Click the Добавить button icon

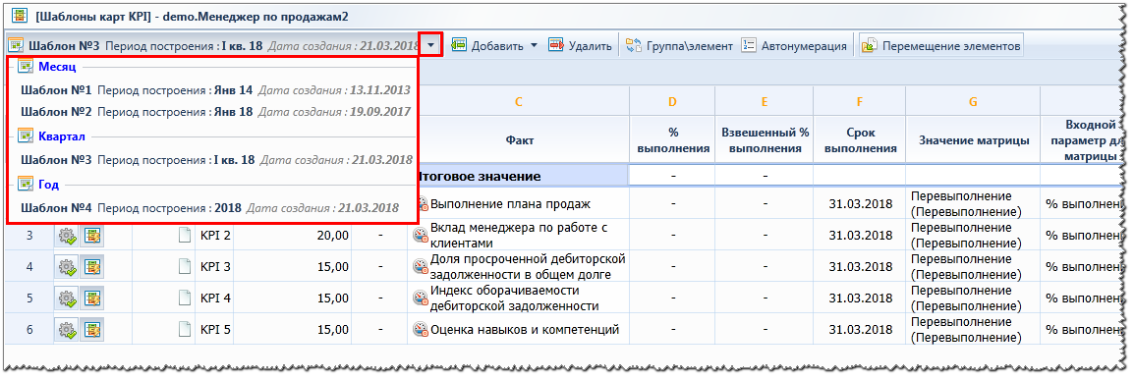tap(458, 45)
